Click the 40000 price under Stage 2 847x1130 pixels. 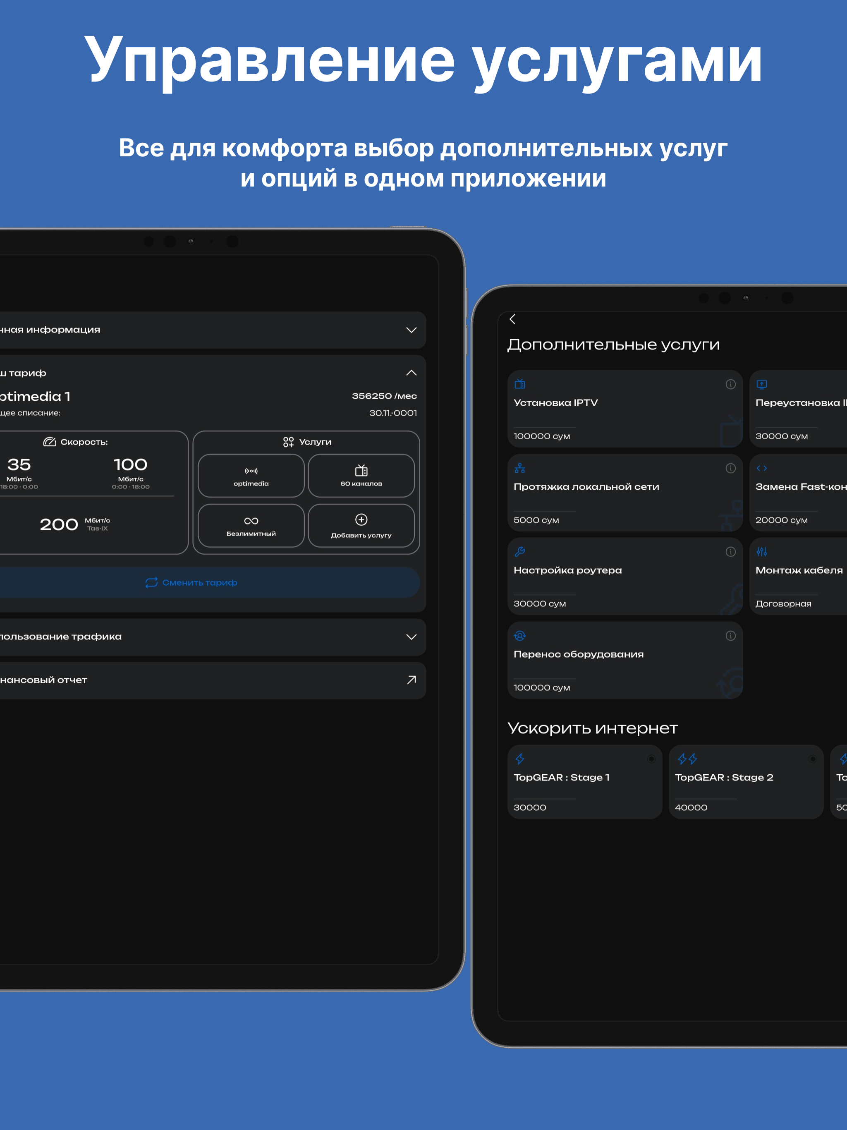pos(691,808)
